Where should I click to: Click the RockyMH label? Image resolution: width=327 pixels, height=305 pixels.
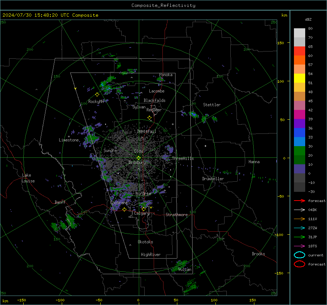pos(96,102)
